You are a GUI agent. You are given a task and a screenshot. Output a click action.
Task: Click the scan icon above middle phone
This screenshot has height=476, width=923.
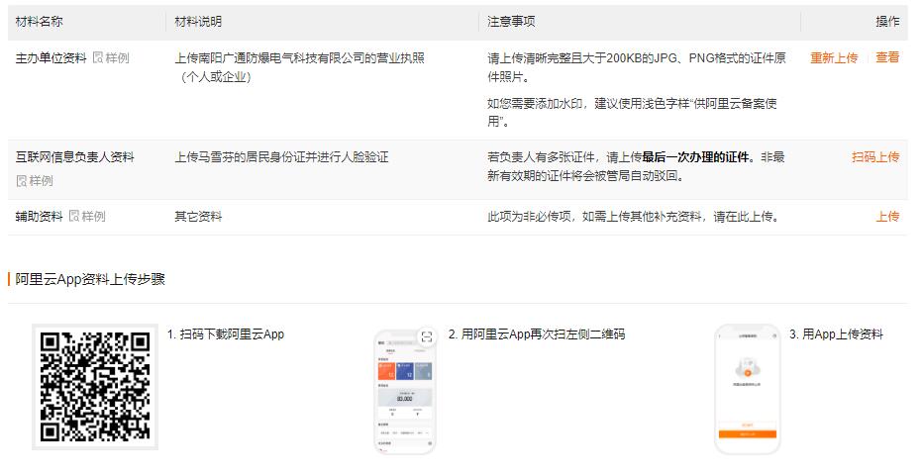[x=427, y=336]
